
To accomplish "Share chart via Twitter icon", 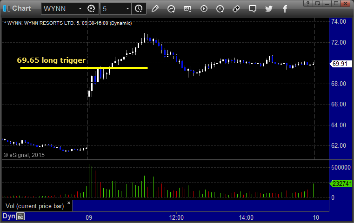I will click(x=269, y=9).
